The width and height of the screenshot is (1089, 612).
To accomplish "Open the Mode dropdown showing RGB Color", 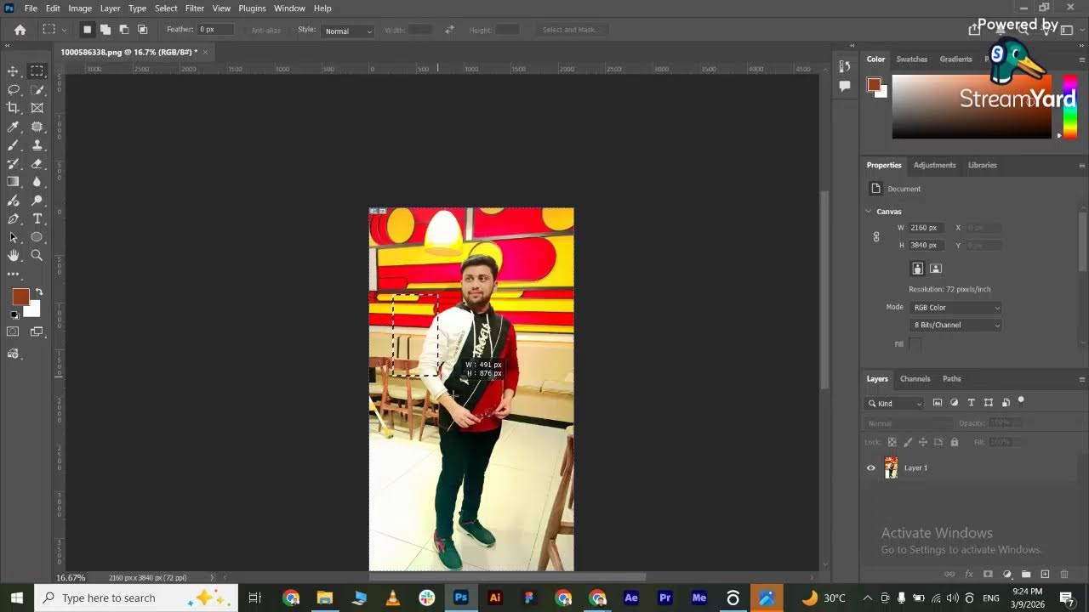I will point(955,308).
